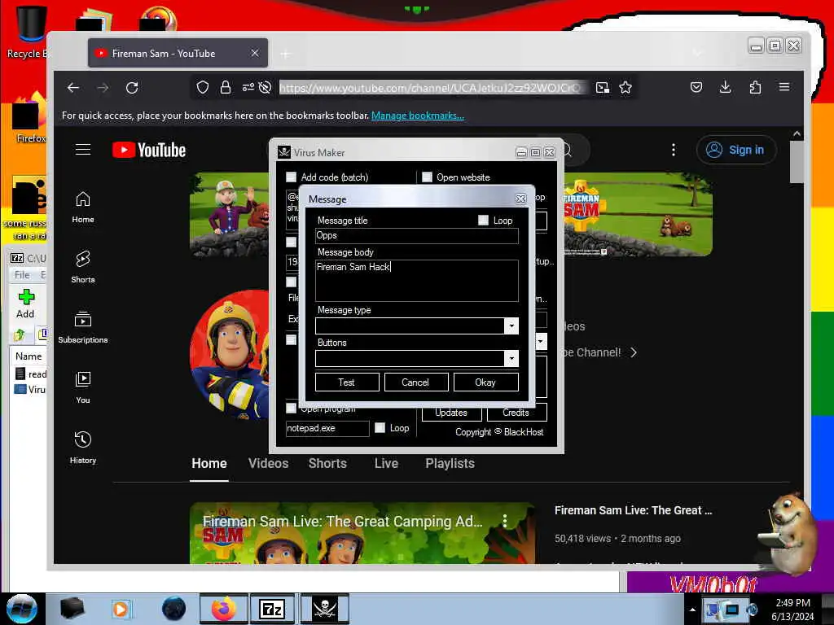The image size is (834, 625).
Task: Open the YouTube guide hamburger menu
Action: [83, 150]
